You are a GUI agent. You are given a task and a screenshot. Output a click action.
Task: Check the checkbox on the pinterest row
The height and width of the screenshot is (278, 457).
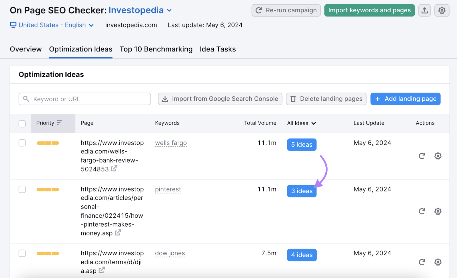pyautogui.click(x=22, y=189)
